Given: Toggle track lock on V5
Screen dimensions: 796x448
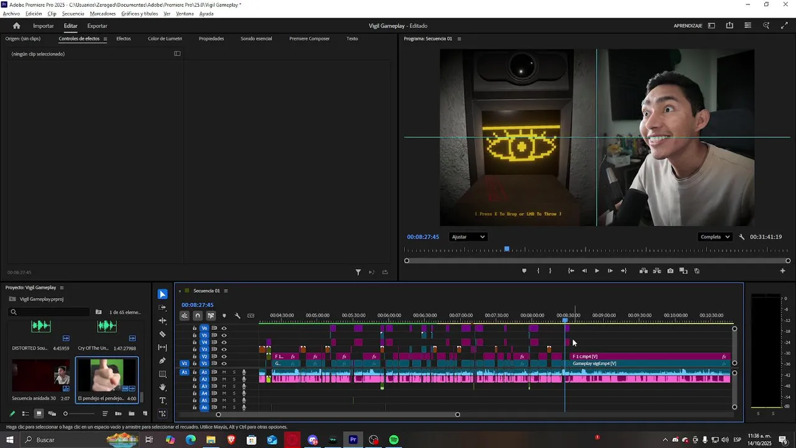Looking at the screenshot, I should (194, 335).
